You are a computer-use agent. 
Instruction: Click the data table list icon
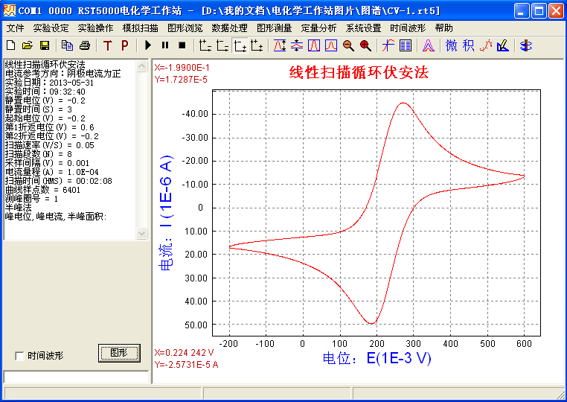click(x=405, y=45)
